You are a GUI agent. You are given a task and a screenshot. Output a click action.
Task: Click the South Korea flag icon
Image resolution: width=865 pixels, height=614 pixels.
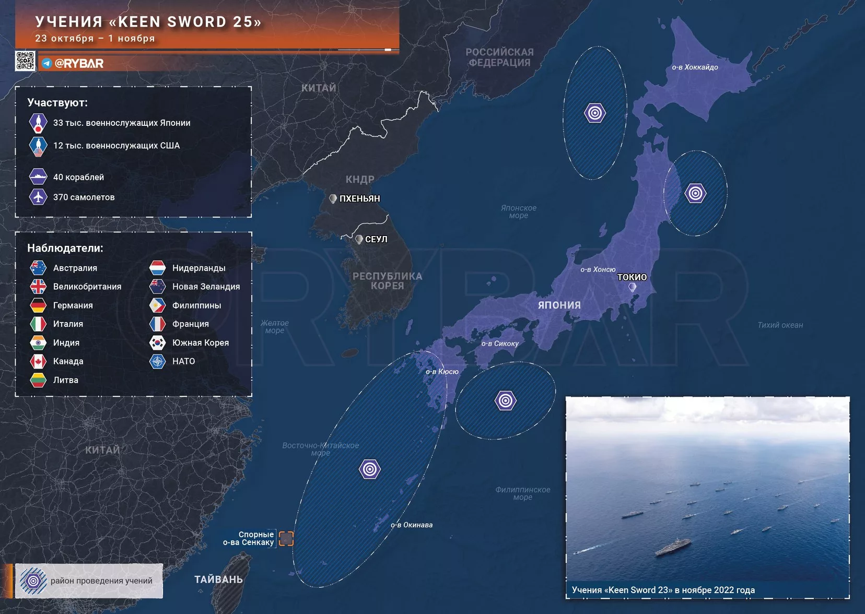pos(157,343)
